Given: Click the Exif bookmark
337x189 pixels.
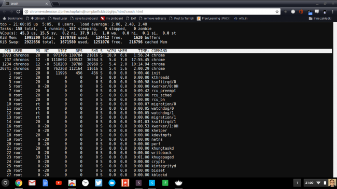Looking at the screenshot, I should click(x=131, y=19).
